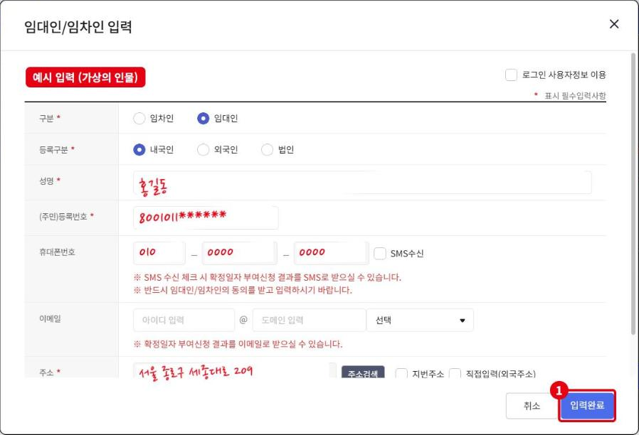Screen dimensions: 639x435
Task: Close the 임대인/임차인 입력 dialog
Action: [613, 24]
